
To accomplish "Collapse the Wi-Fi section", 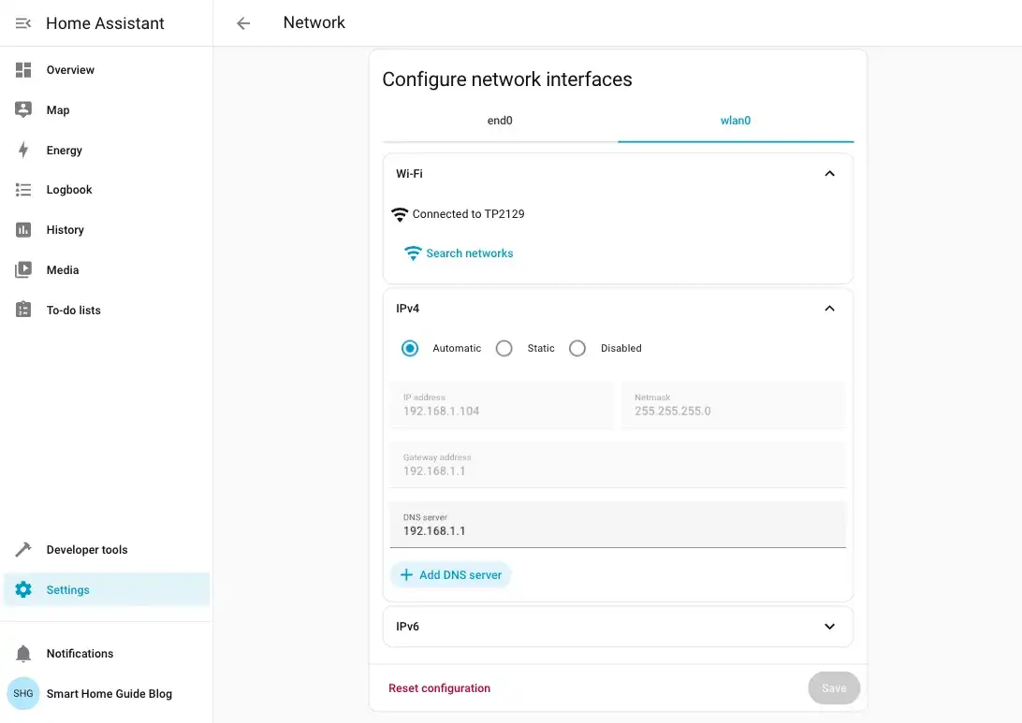I will (x=828, y=173).
